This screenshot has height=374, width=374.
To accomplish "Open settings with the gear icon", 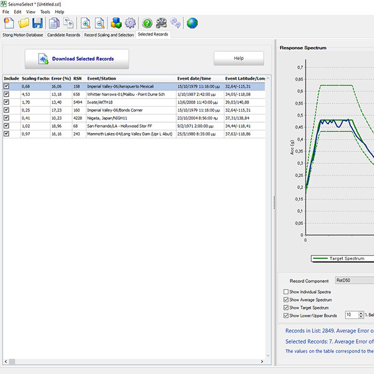I will coord(130,23).
